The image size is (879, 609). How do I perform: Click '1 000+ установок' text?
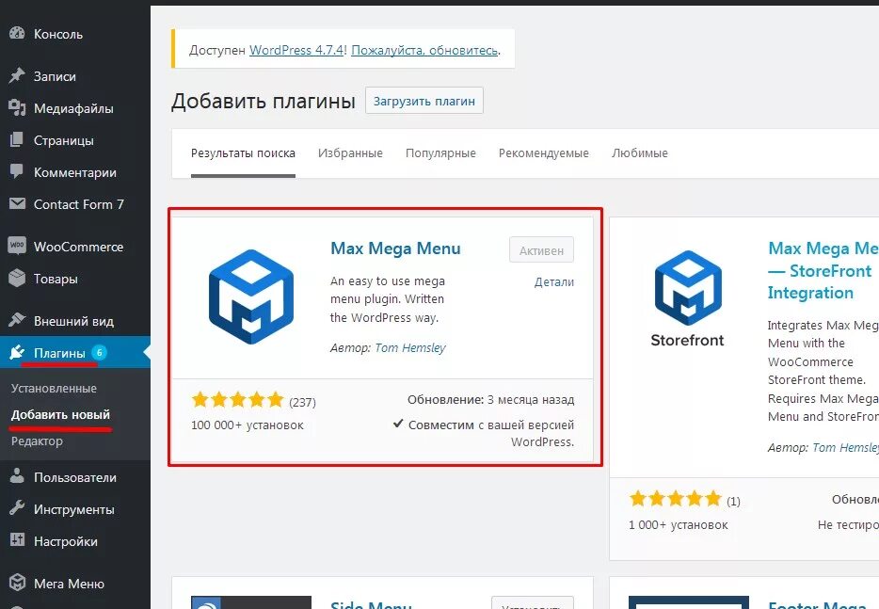click(x=679, y=525)
